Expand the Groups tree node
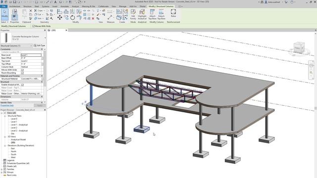This screenshot has height=178, width=317. pos(1,173)
